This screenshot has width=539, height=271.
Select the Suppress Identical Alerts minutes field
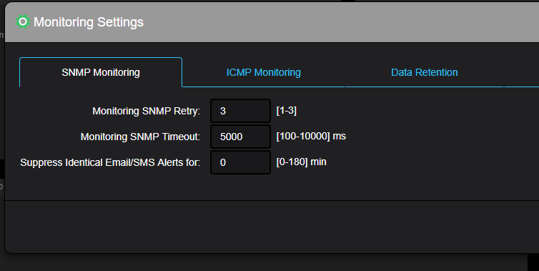240,162
